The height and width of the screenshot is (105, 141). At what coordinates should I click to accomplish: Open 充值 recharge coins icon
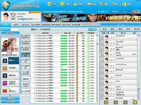pos(62,4)
